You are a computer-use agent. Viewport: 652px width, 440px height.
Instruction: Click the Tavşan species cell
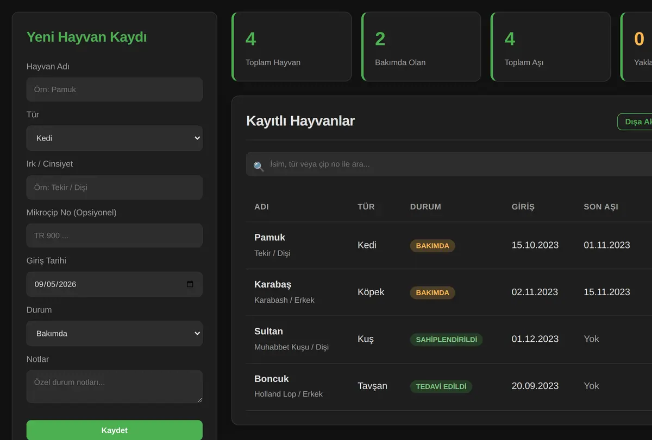click(373, 386)
